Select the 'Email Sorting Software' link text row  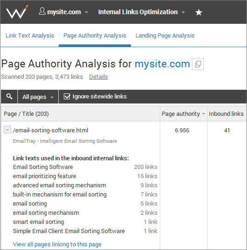pyautogui.click(x=43, y=167)
